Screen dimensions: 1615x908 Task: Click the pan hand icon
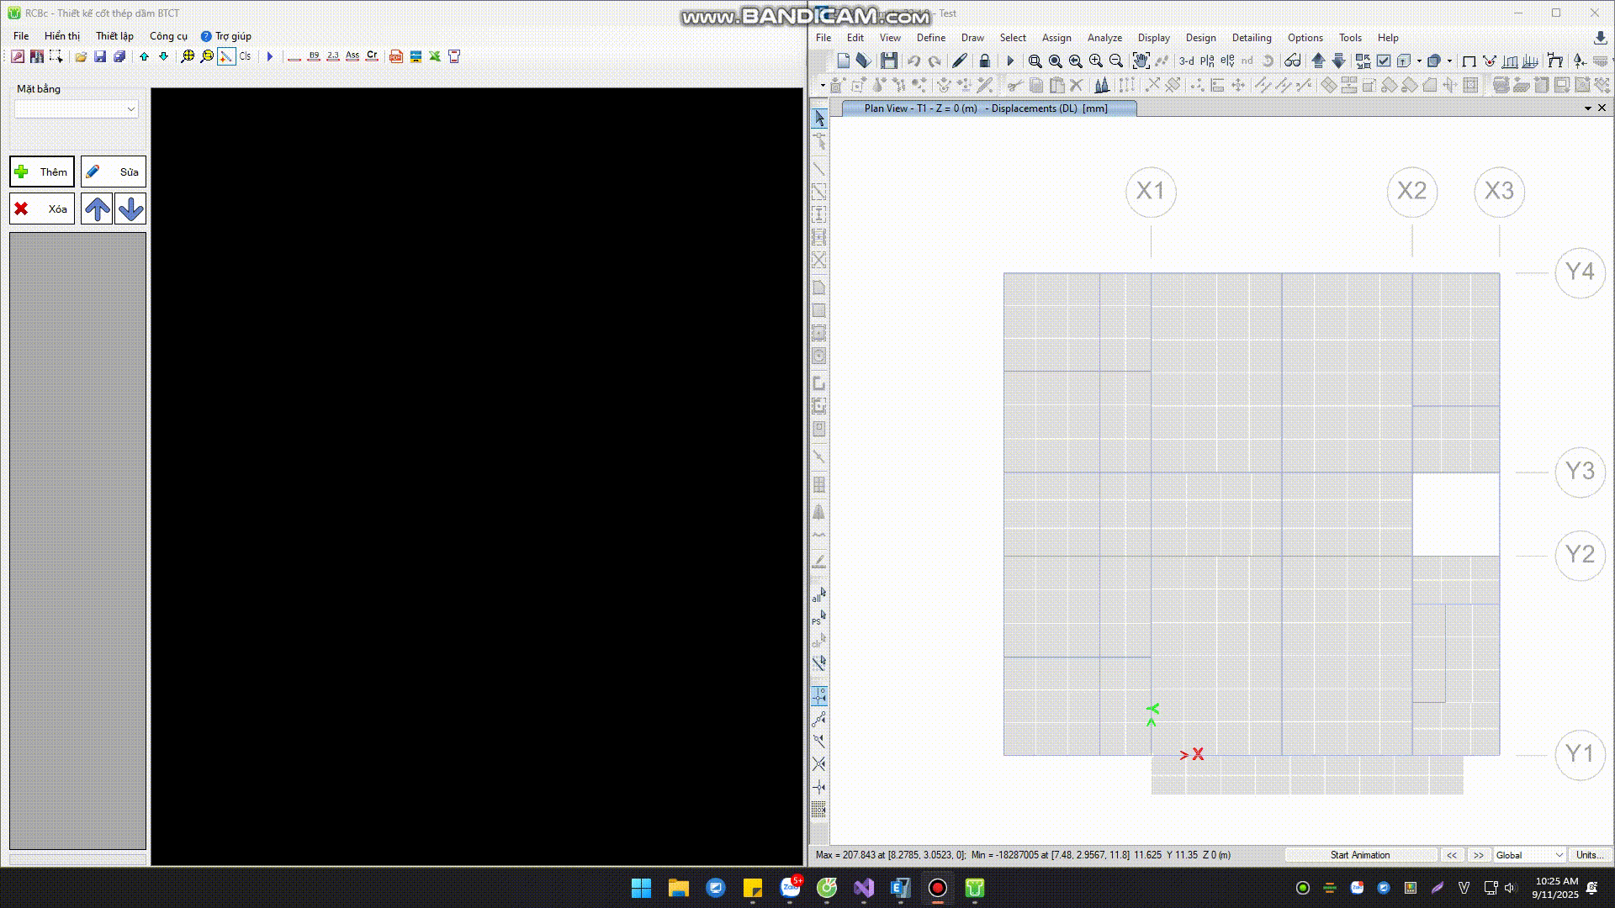click(x=1141, y=61)
